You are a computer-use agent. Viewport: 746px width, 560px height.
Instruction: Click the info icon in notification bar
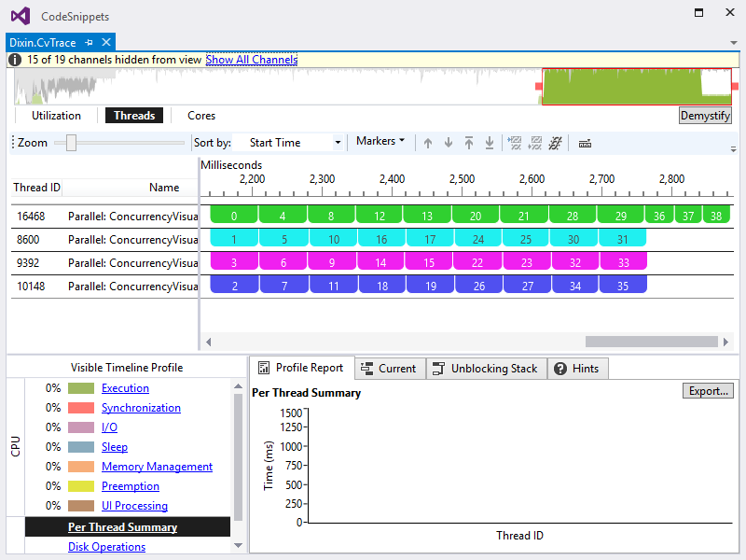(x=15, y=60)
